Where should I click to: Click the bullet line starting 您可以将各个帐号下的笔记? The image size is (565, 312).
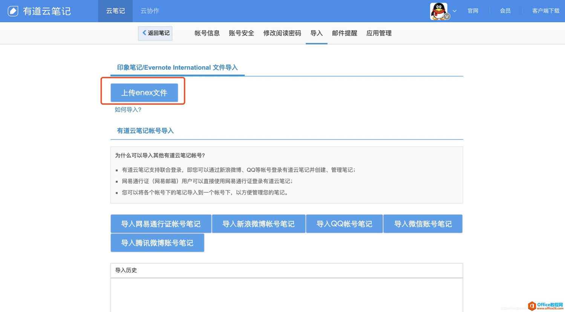206,193
